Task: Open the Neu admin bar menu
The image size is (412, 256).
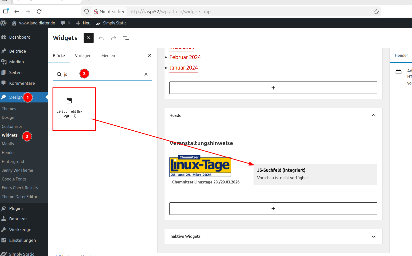Action: (x=83, y=23)
